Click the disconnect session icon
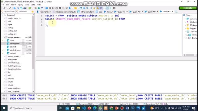The height and width of the screenshot is (111, 198). [x=10, y=8]
